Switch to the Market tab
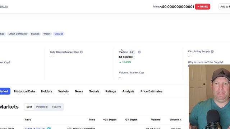230x129 pixels. [5, 91]
